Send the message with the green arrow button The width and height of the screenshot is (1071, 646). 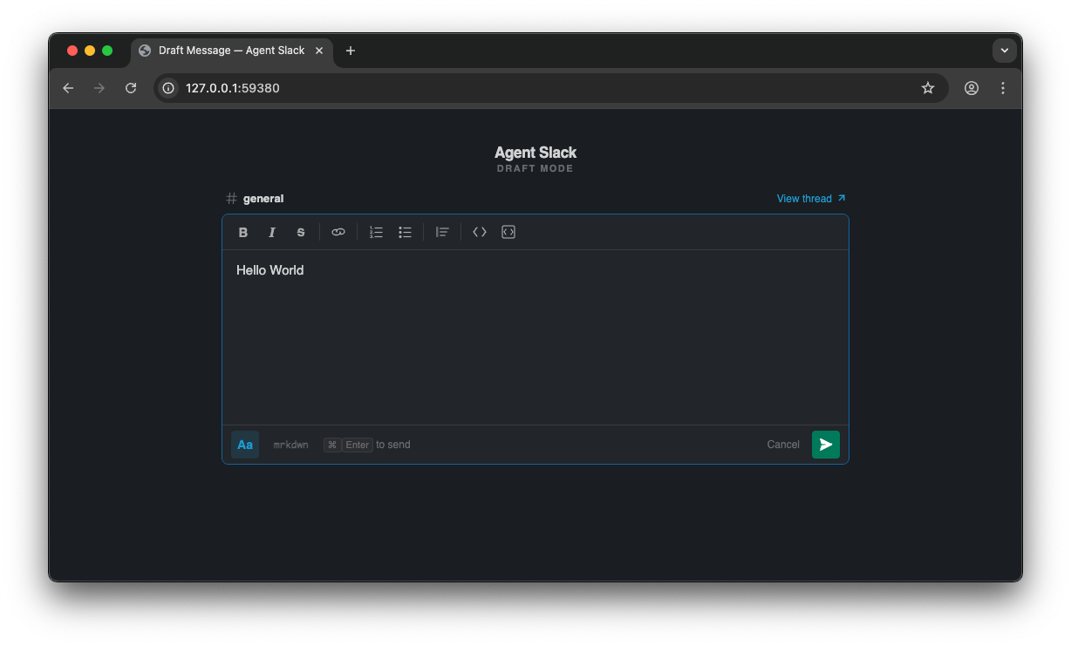click(826, 445)
